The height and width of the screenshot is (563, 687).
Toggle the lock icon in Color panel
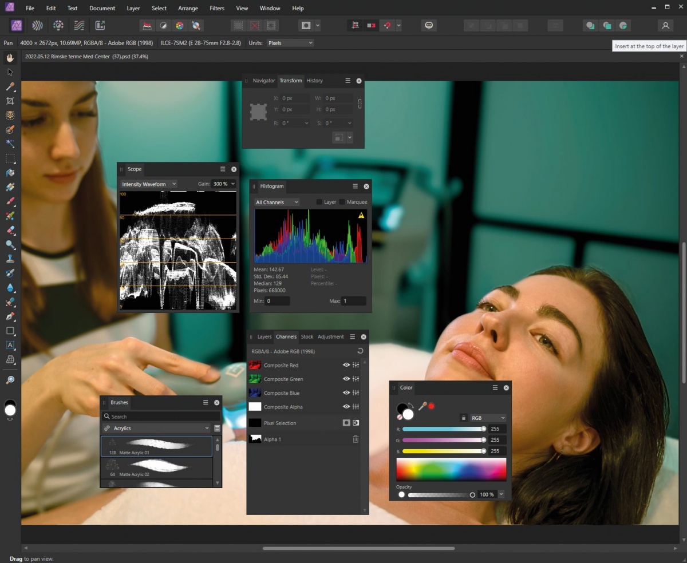[x=464, y=418]
